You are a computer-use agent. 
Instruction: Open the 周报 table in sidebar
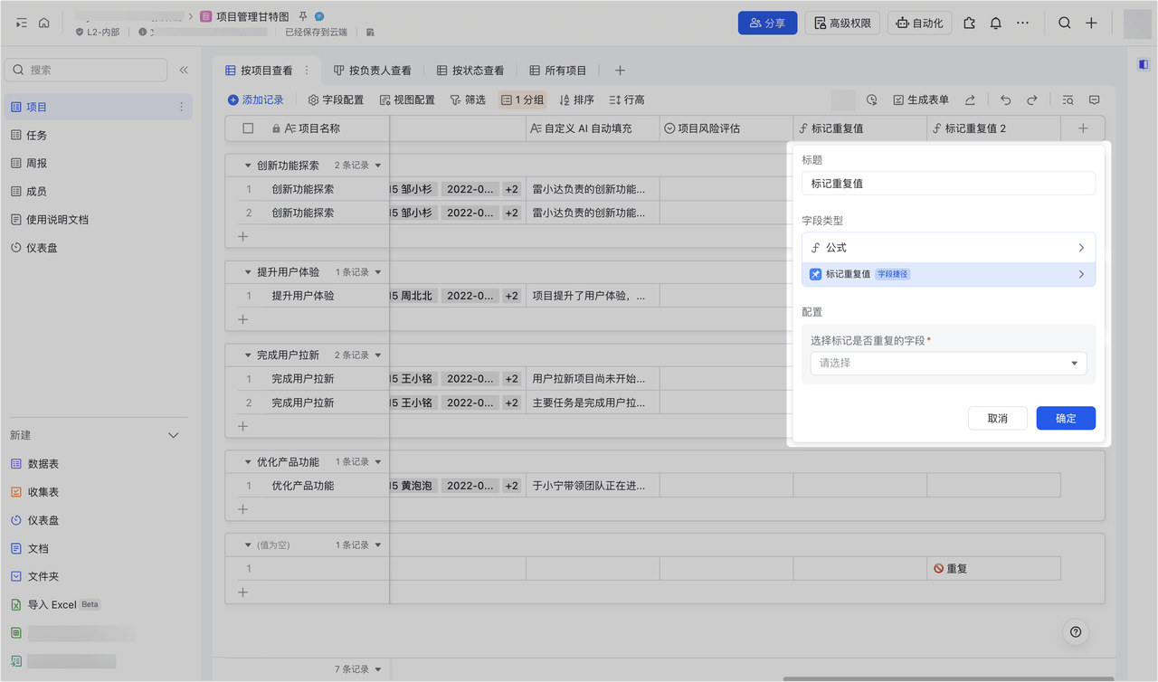pos(99,163)
